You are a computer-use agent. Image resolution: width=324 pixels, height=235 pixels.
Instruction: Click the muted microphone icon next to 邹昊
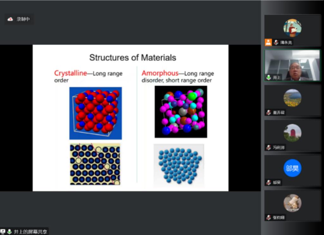pyautogui.click(x=269, y=183)
